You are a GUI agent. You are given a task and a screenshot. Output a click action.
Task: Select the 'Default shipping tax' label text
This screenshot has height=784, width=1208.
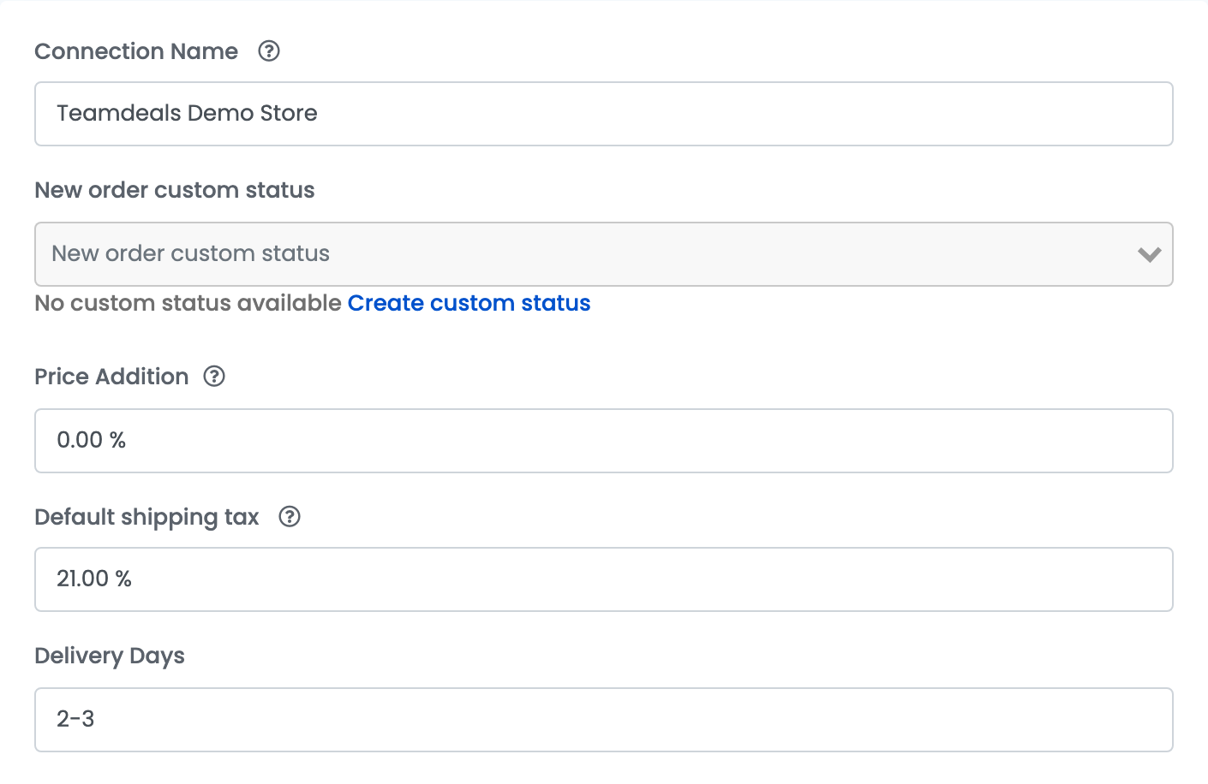(x=147, y=517)
